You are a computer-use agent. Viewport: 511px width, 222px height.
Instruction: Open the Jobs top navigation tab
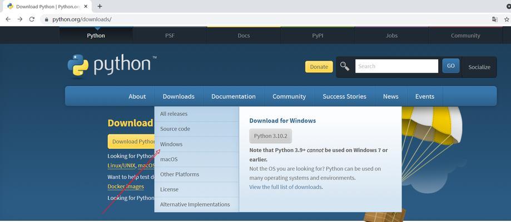click(x=391, y=36)
